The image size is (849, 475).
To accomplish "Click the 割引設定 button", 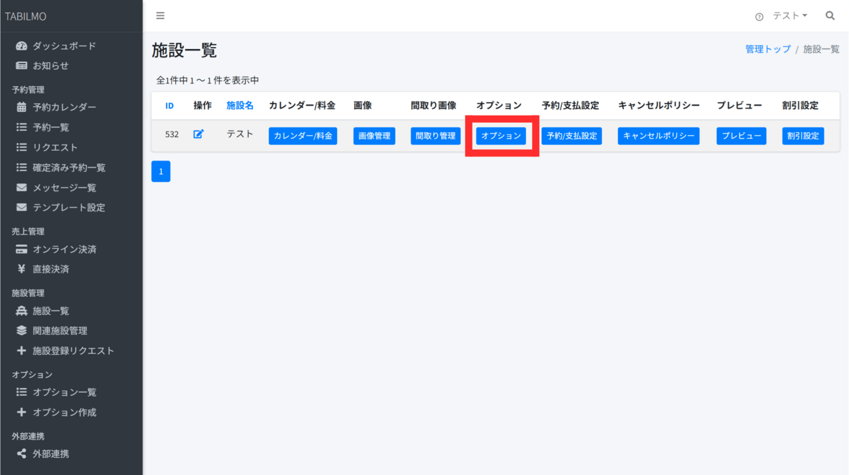I will coord(803,136).
